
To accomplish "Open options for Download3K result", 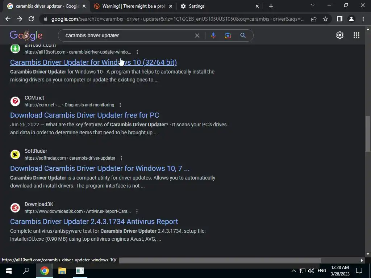I will 137,211.
